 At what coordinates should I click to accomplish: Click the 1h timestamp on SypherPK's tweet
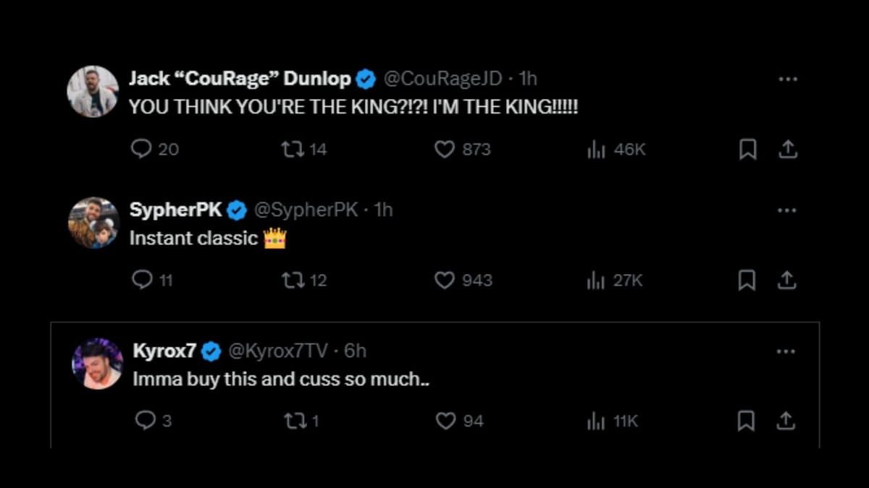pos(384,210)
